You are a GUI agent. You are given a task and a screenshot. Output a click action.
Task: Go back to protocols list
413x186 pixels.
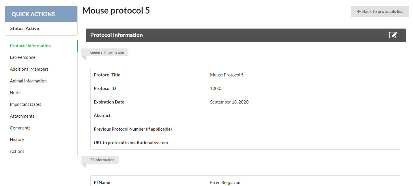[x=380, y=12]
